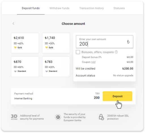
Task: Click the gold diamond icon on ₺1,740 card
Action: tap(46, 47)
